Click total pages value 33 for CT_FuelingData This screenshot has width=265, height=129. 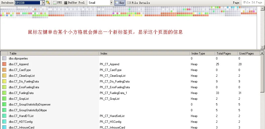click(x=217, y=93)
